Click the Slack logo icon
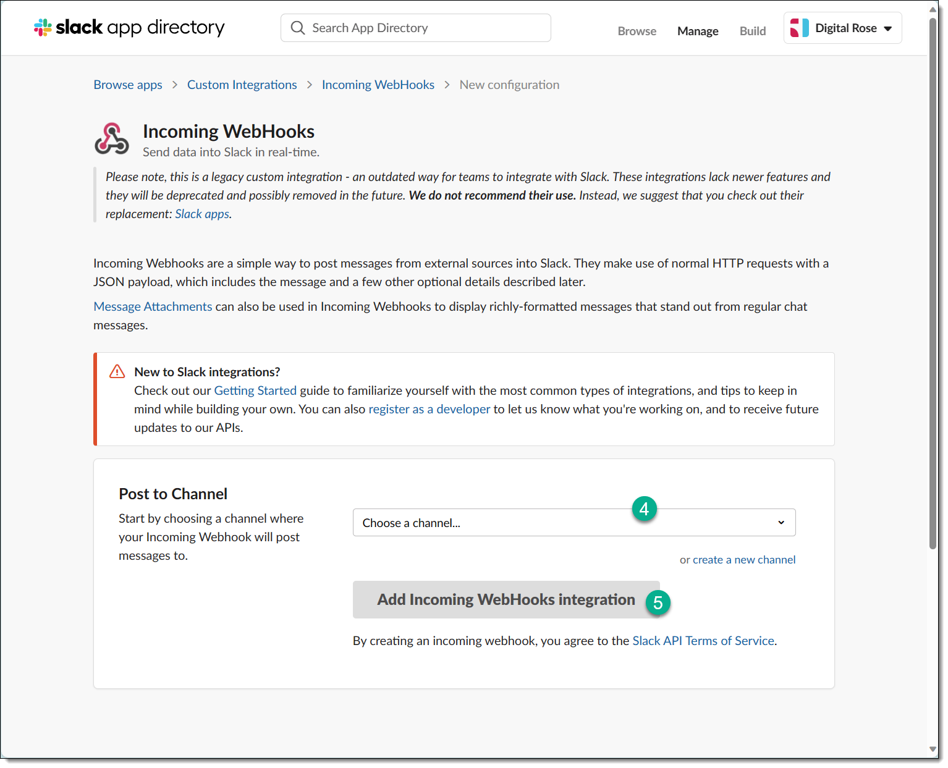Image resolution: width=948 pixels, height=768 pixels. click(43, 27)
